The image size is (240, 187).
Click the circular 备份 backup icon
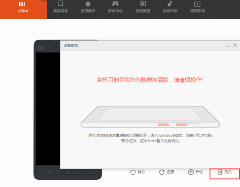133,172
